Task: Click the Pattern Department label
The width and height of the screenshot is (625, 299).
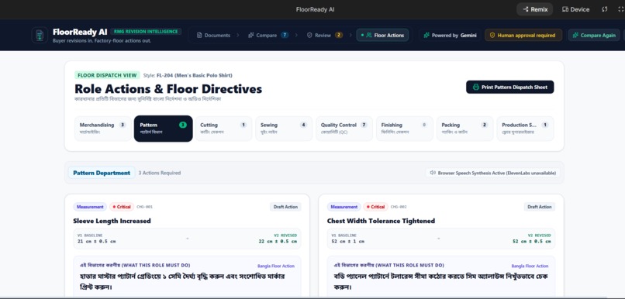Action: coord(102,173)
